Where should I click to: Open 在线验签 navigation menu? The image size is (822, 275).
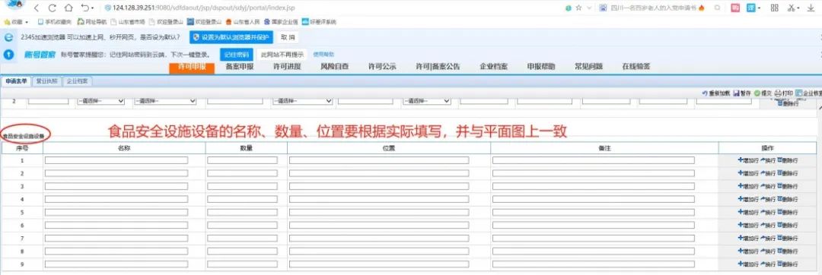click(636, 67)
